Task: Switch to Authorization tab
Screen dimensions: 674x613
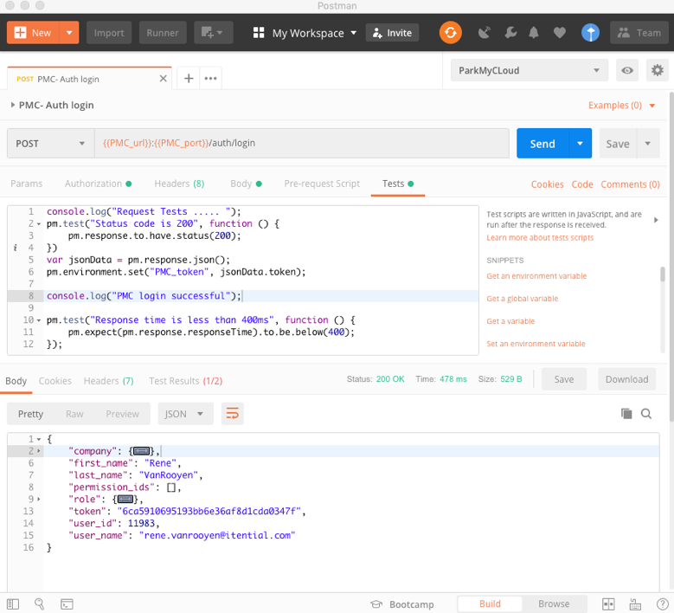Action: [x=98, y=184]
